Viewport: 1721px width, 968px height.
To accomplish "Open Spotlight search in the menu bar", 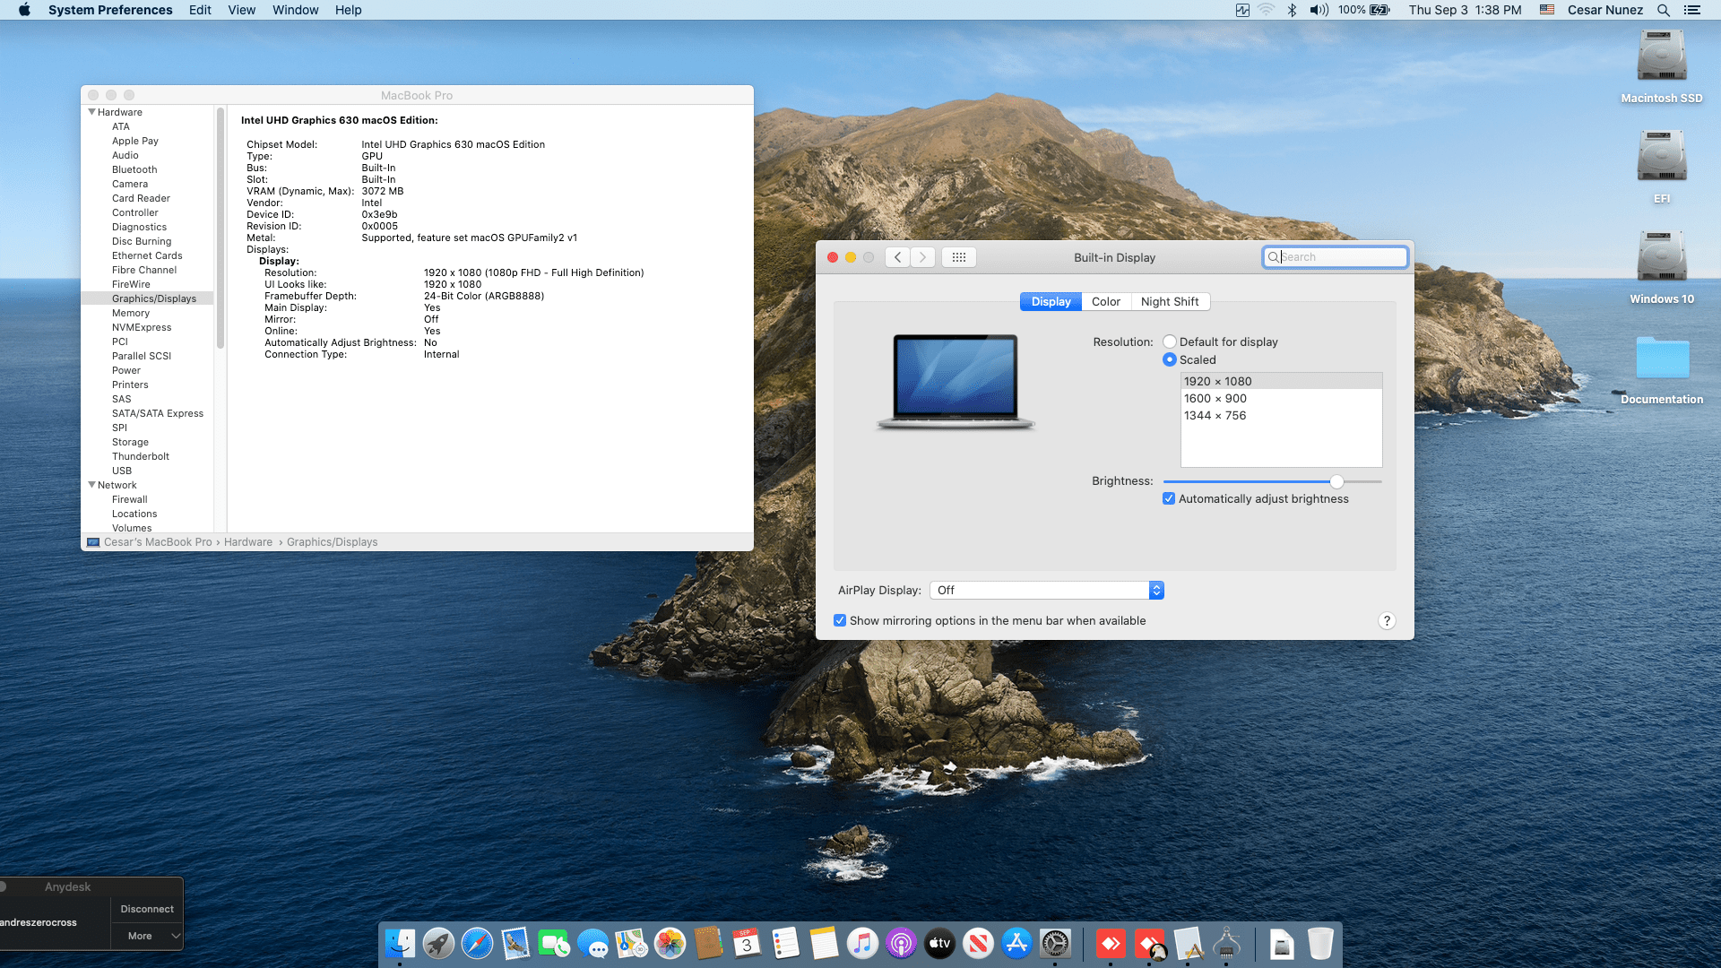I will [1664, 10].
